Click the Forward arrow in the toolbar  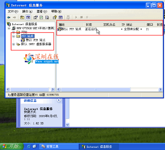coord(14,18)
